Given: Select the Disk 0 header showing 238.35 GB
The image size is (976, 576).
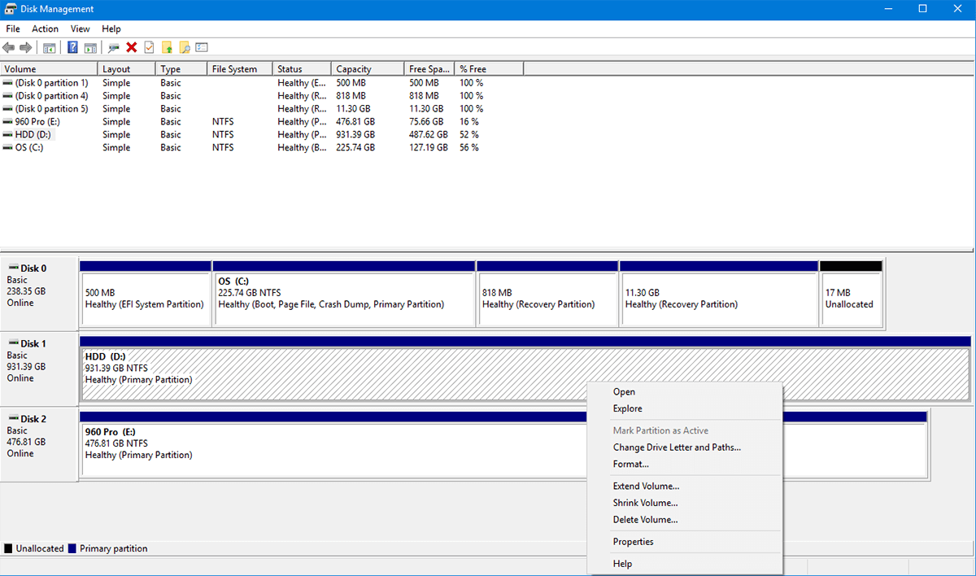Looking at the screenshot, I should pos(39,294).
